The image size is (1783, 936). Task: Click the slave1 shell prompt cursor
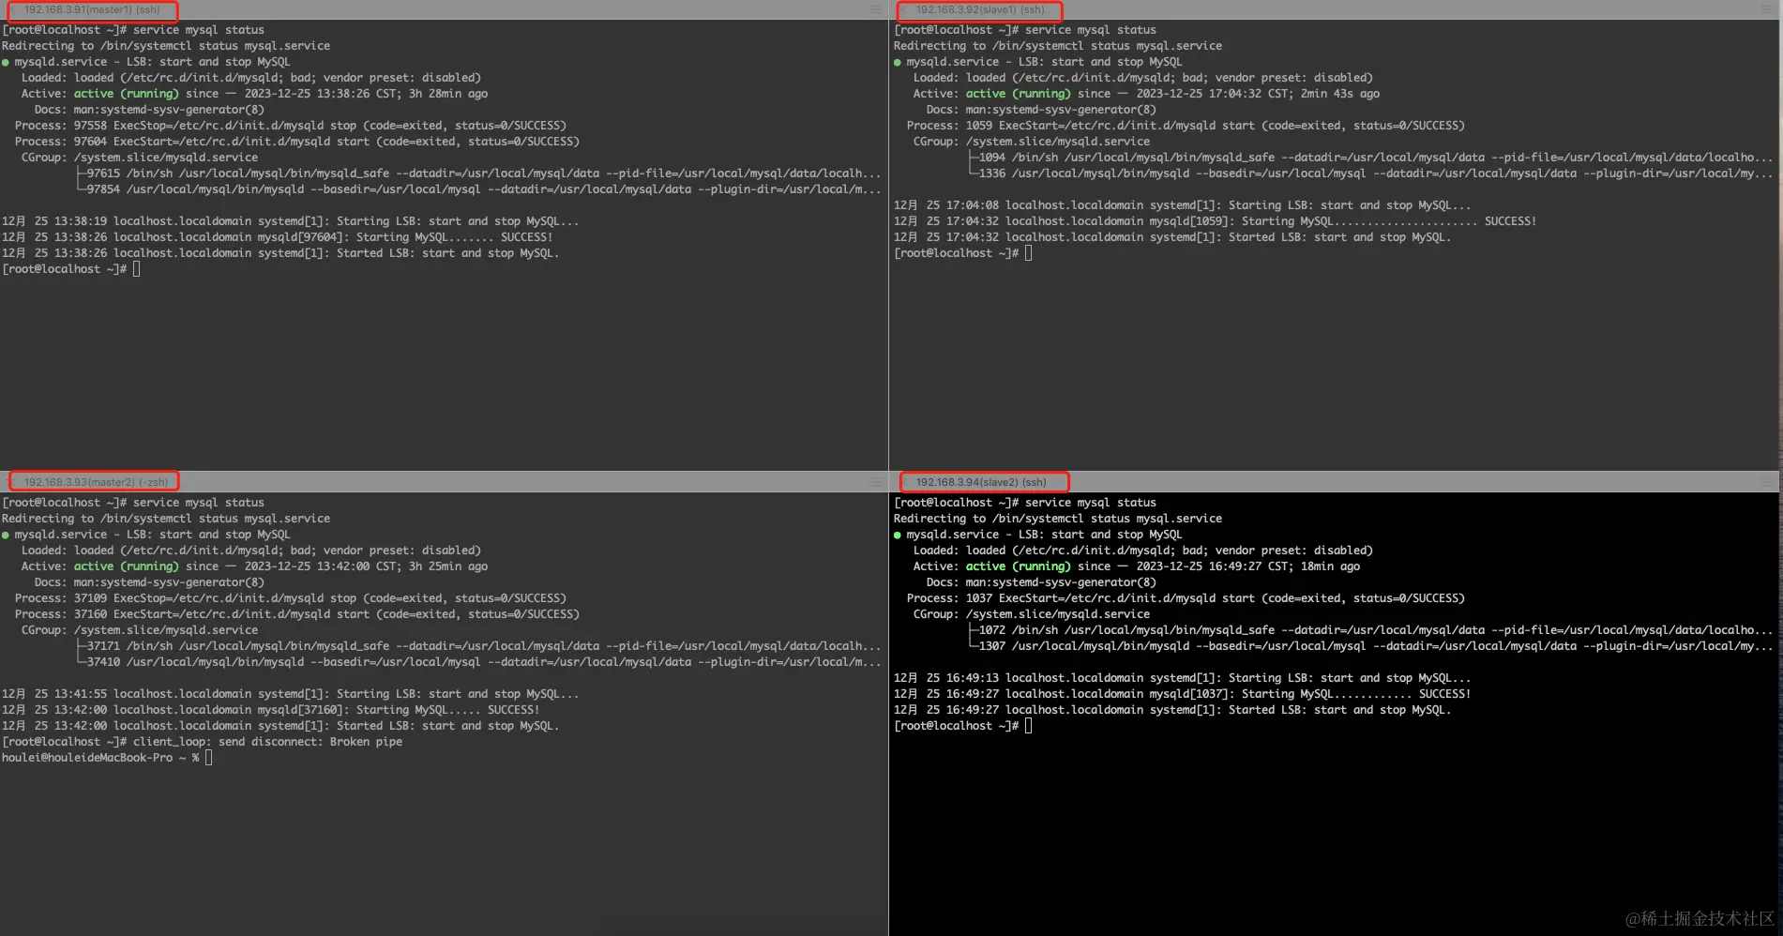[1029, 253]
